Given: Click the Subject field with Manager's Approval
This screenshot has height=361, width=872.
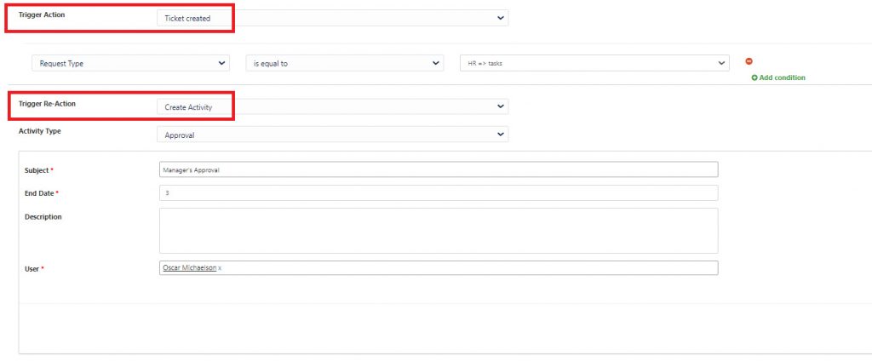Looking at the screenshot, I should (439, 169).
